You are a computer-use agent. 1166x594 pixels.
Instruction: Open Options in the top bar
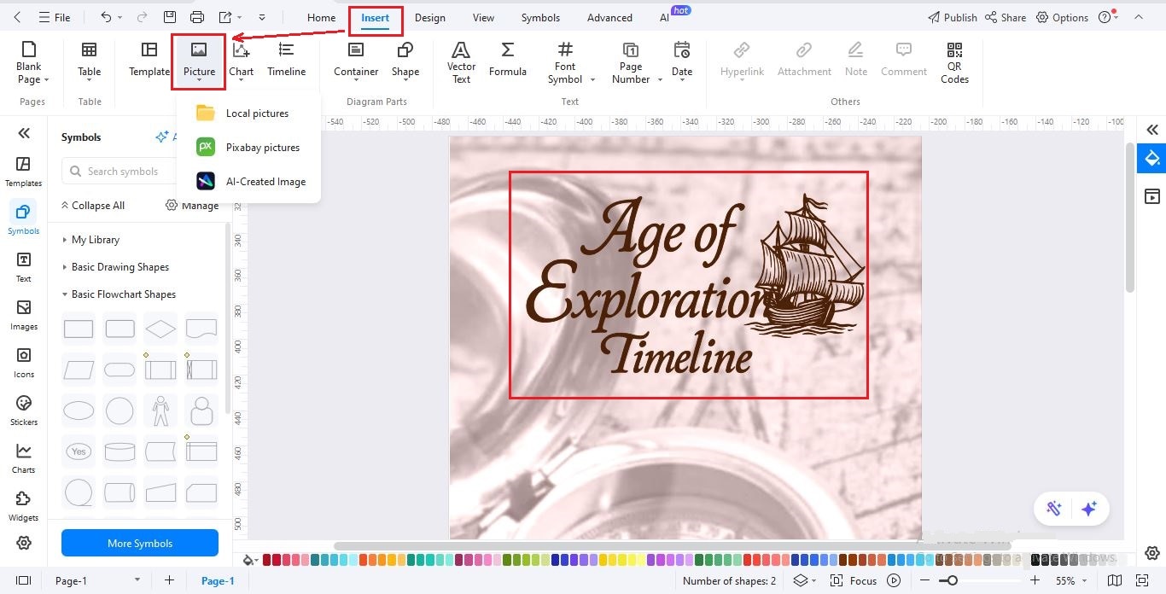click(x=1062, y=17)
